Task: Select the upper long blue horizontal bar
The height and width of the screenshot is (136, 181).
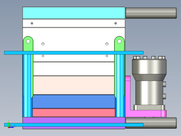Action: click(74, 53)
